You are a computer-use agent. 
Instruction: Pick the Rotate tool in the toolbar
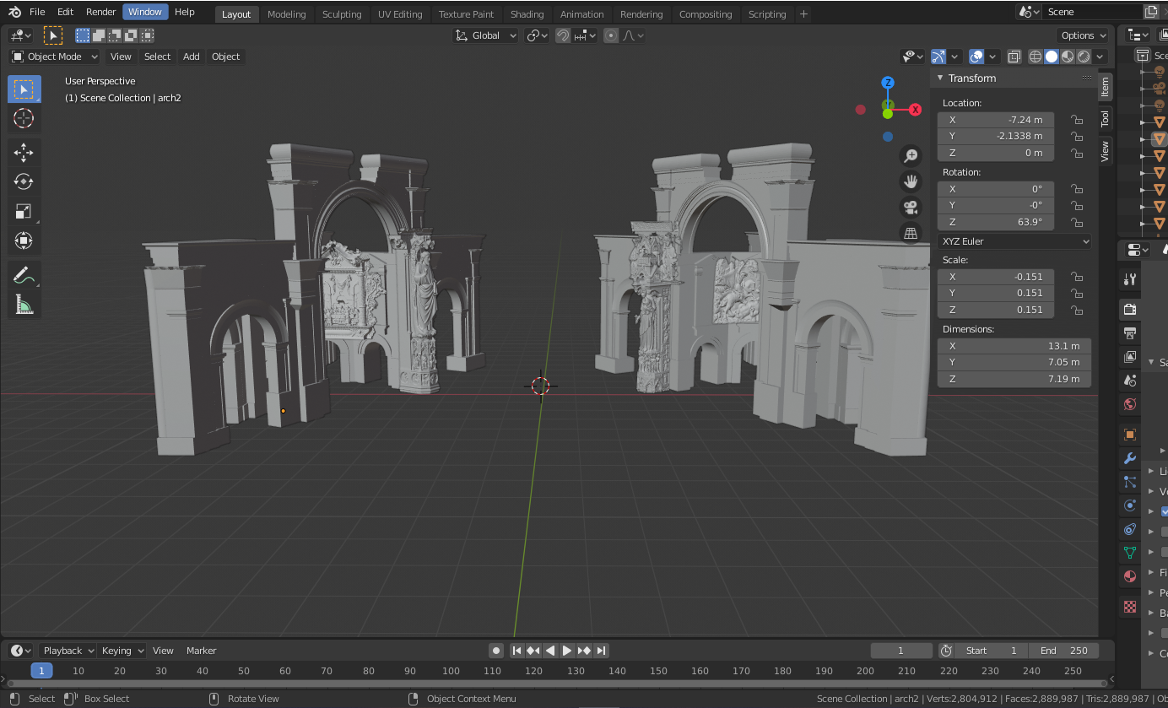click(x=24, y=182)
